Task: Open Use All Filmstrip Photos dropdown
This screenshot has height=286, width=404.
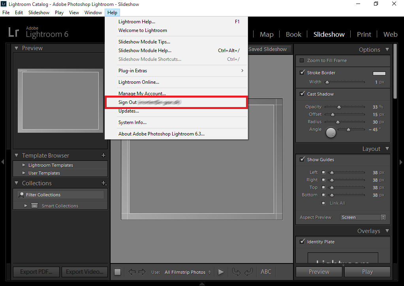Action: click(188, 272)
